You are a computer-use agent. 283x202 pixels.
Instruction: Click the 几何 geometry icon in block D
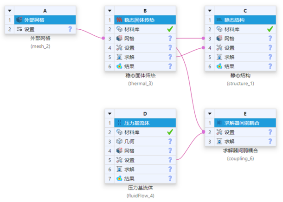tap(119, 141)
